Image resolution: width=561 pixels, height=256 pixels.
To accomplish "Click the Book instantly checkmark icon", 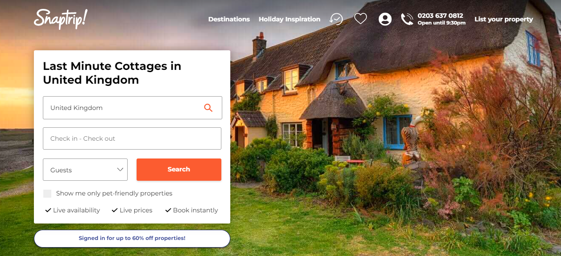I will [x=168, y=210].
